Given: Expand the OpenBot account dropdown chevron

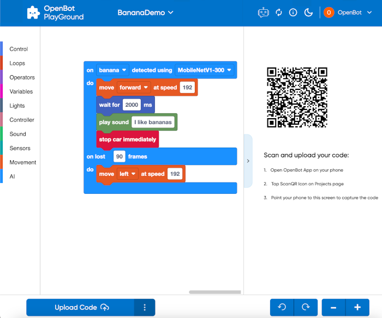Looking at the screenshot, I should click(x=369, y=13).
